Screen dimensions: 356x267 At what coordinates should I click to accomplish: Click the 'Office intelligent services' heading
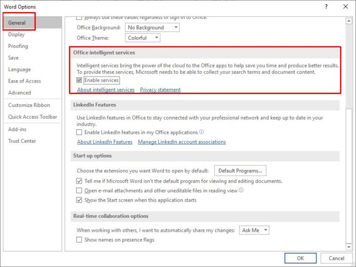(104, 52)
